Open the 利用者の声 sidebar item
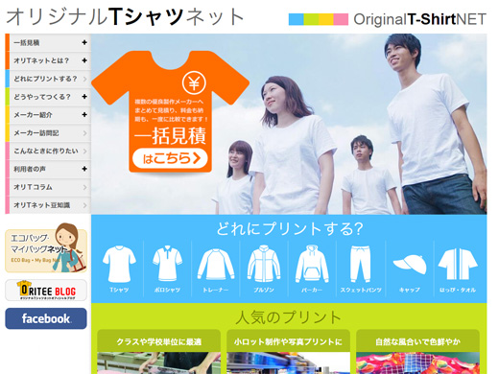 point(48,169)
